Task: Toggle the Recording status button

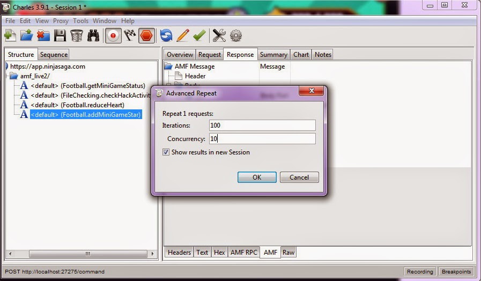Action: click(420, 271)
